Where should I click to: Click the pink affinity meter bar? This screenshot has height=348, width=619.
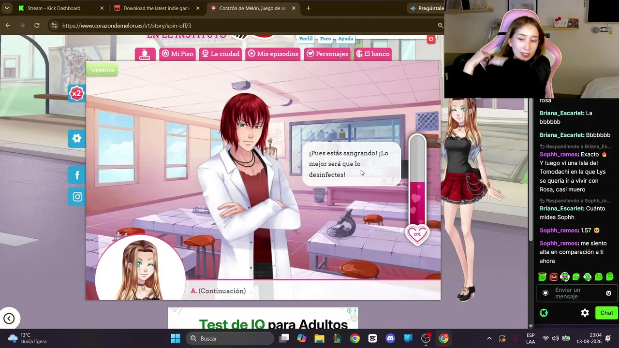coord(417,180)
